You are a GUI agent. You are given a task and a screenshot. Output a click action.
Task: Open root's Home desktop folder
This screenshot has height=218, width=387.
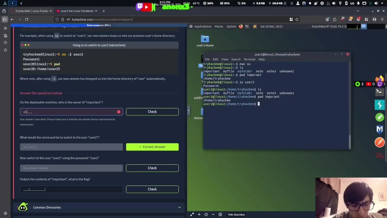[205, 41]
